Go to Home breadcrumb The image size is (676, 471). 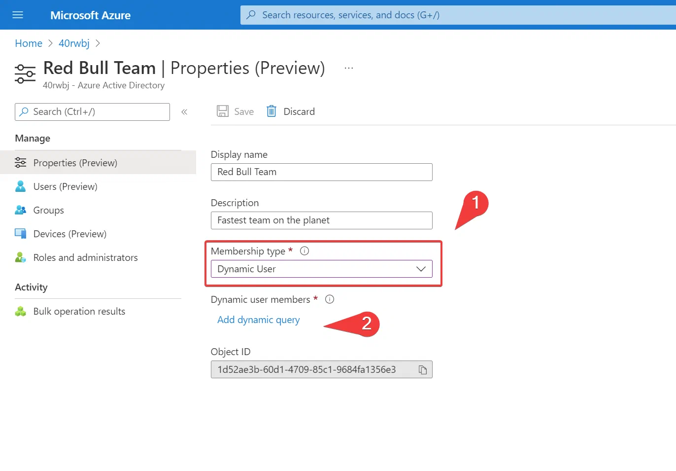(x=29, y=43)
